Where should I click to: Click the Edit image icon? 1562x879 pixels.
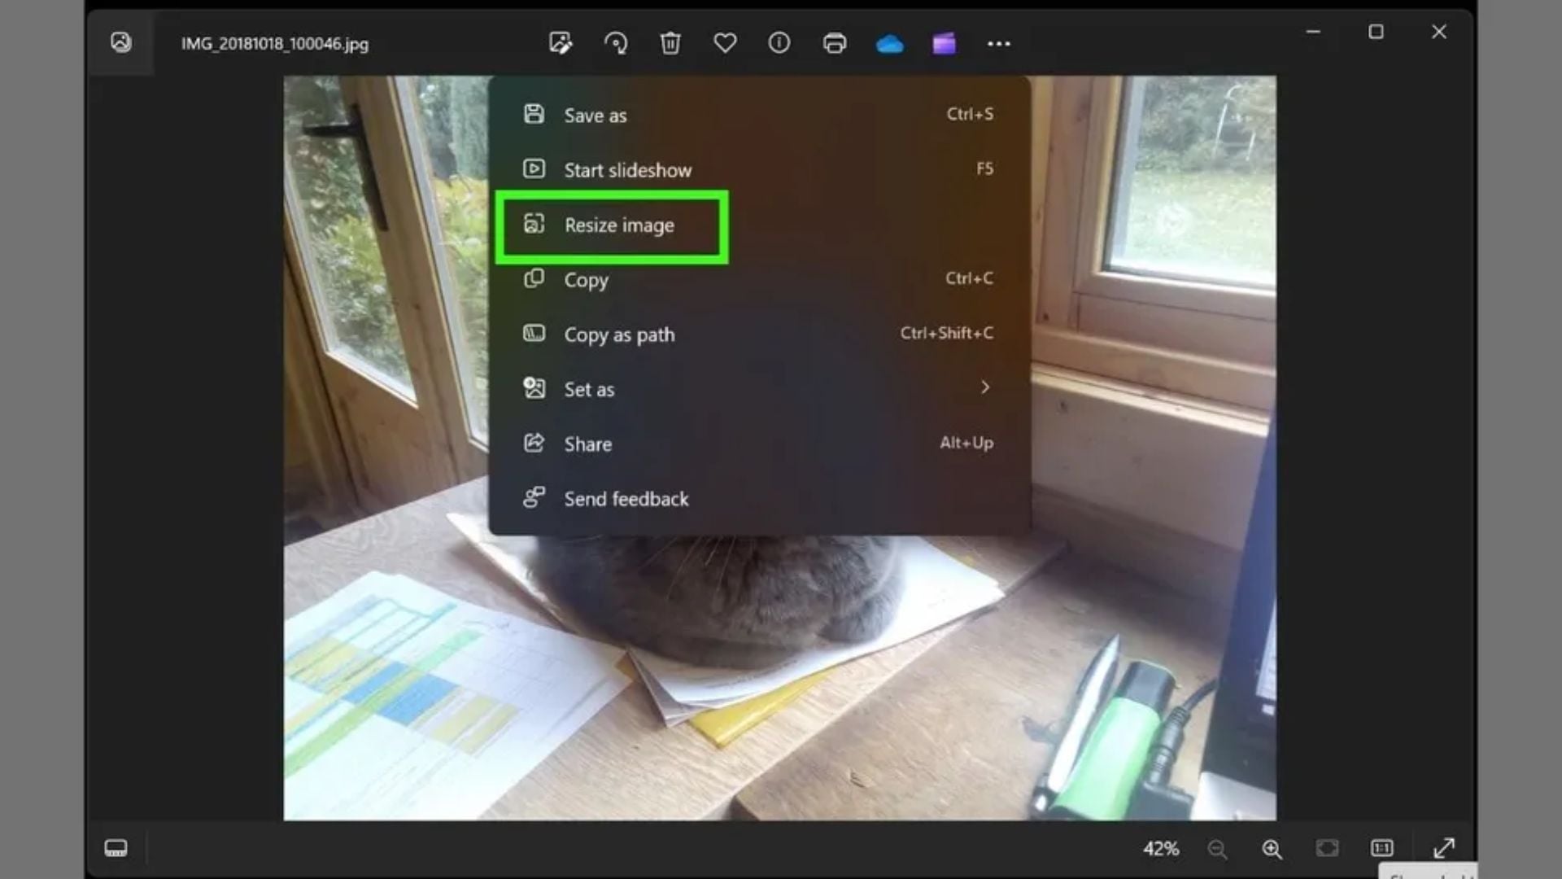tap(561, 43)
